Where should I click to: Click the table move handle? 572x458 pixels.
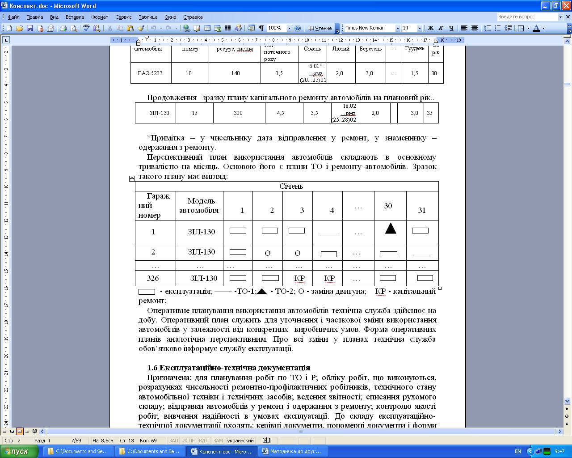[x=132, y=178]
